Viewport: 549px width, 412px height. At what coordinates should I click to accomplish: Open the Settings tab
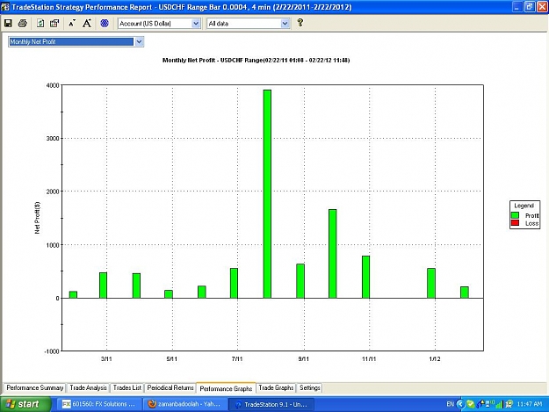(x=310, y=388)
